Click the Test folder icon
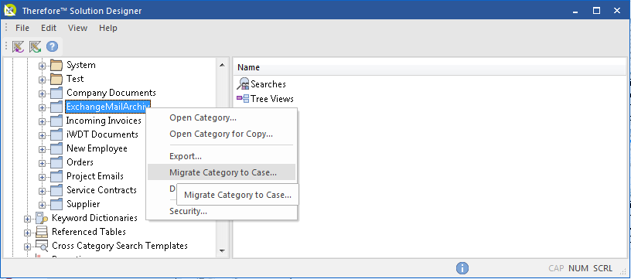Image resolution: width=631 pixels, height=279 pixels. pyautogui.click(x=56, y=79)
